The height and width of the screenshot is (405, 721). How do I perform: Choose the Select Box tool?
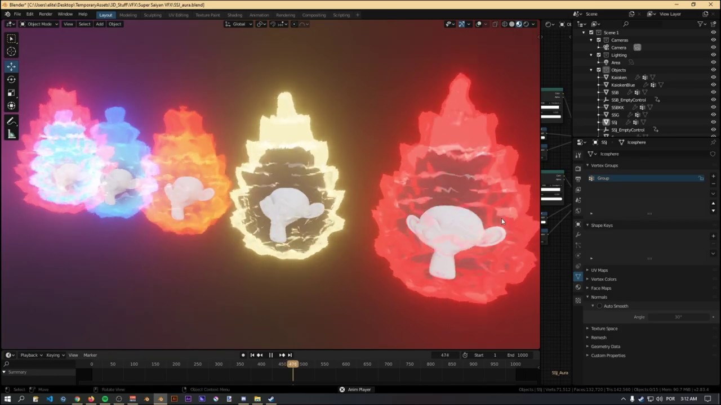point(11,38)
